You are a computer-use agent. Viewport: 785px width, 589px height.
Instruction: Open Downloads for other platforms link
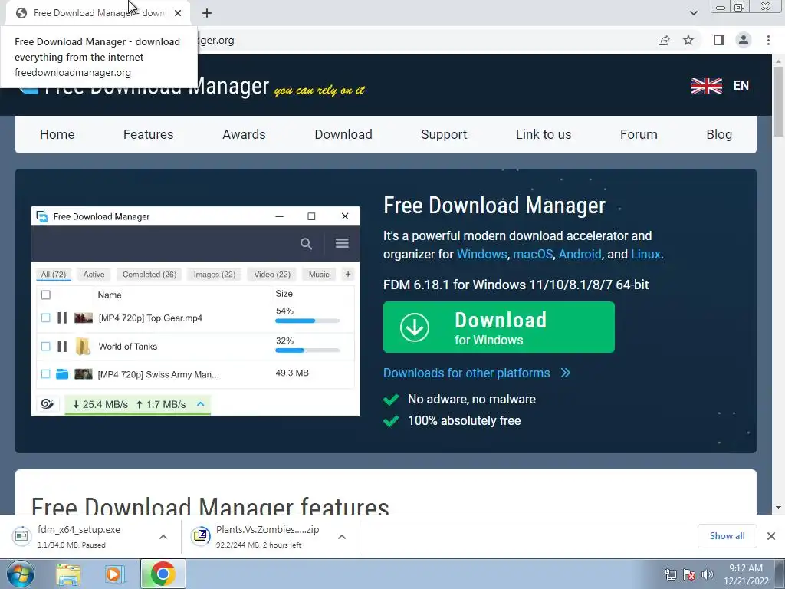467,373
